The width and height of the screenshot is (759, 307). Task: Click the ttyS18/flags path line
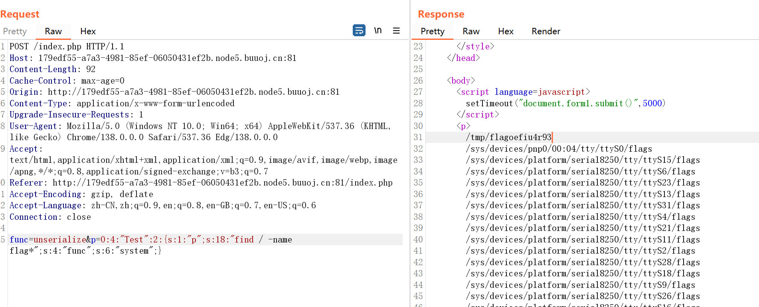coord(583,274)
